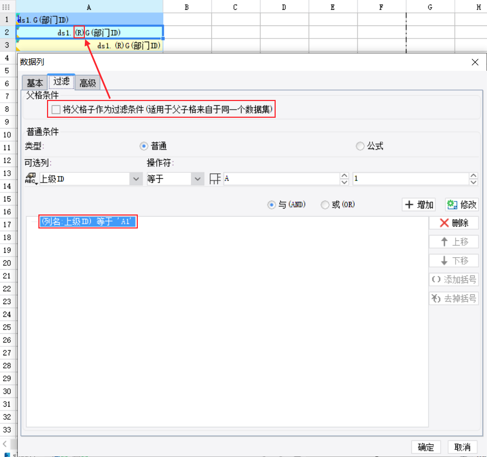Cancel dialog with 取消 button
Image resolution: width=487 pixels, height=457 pixels.
(462, 447)
